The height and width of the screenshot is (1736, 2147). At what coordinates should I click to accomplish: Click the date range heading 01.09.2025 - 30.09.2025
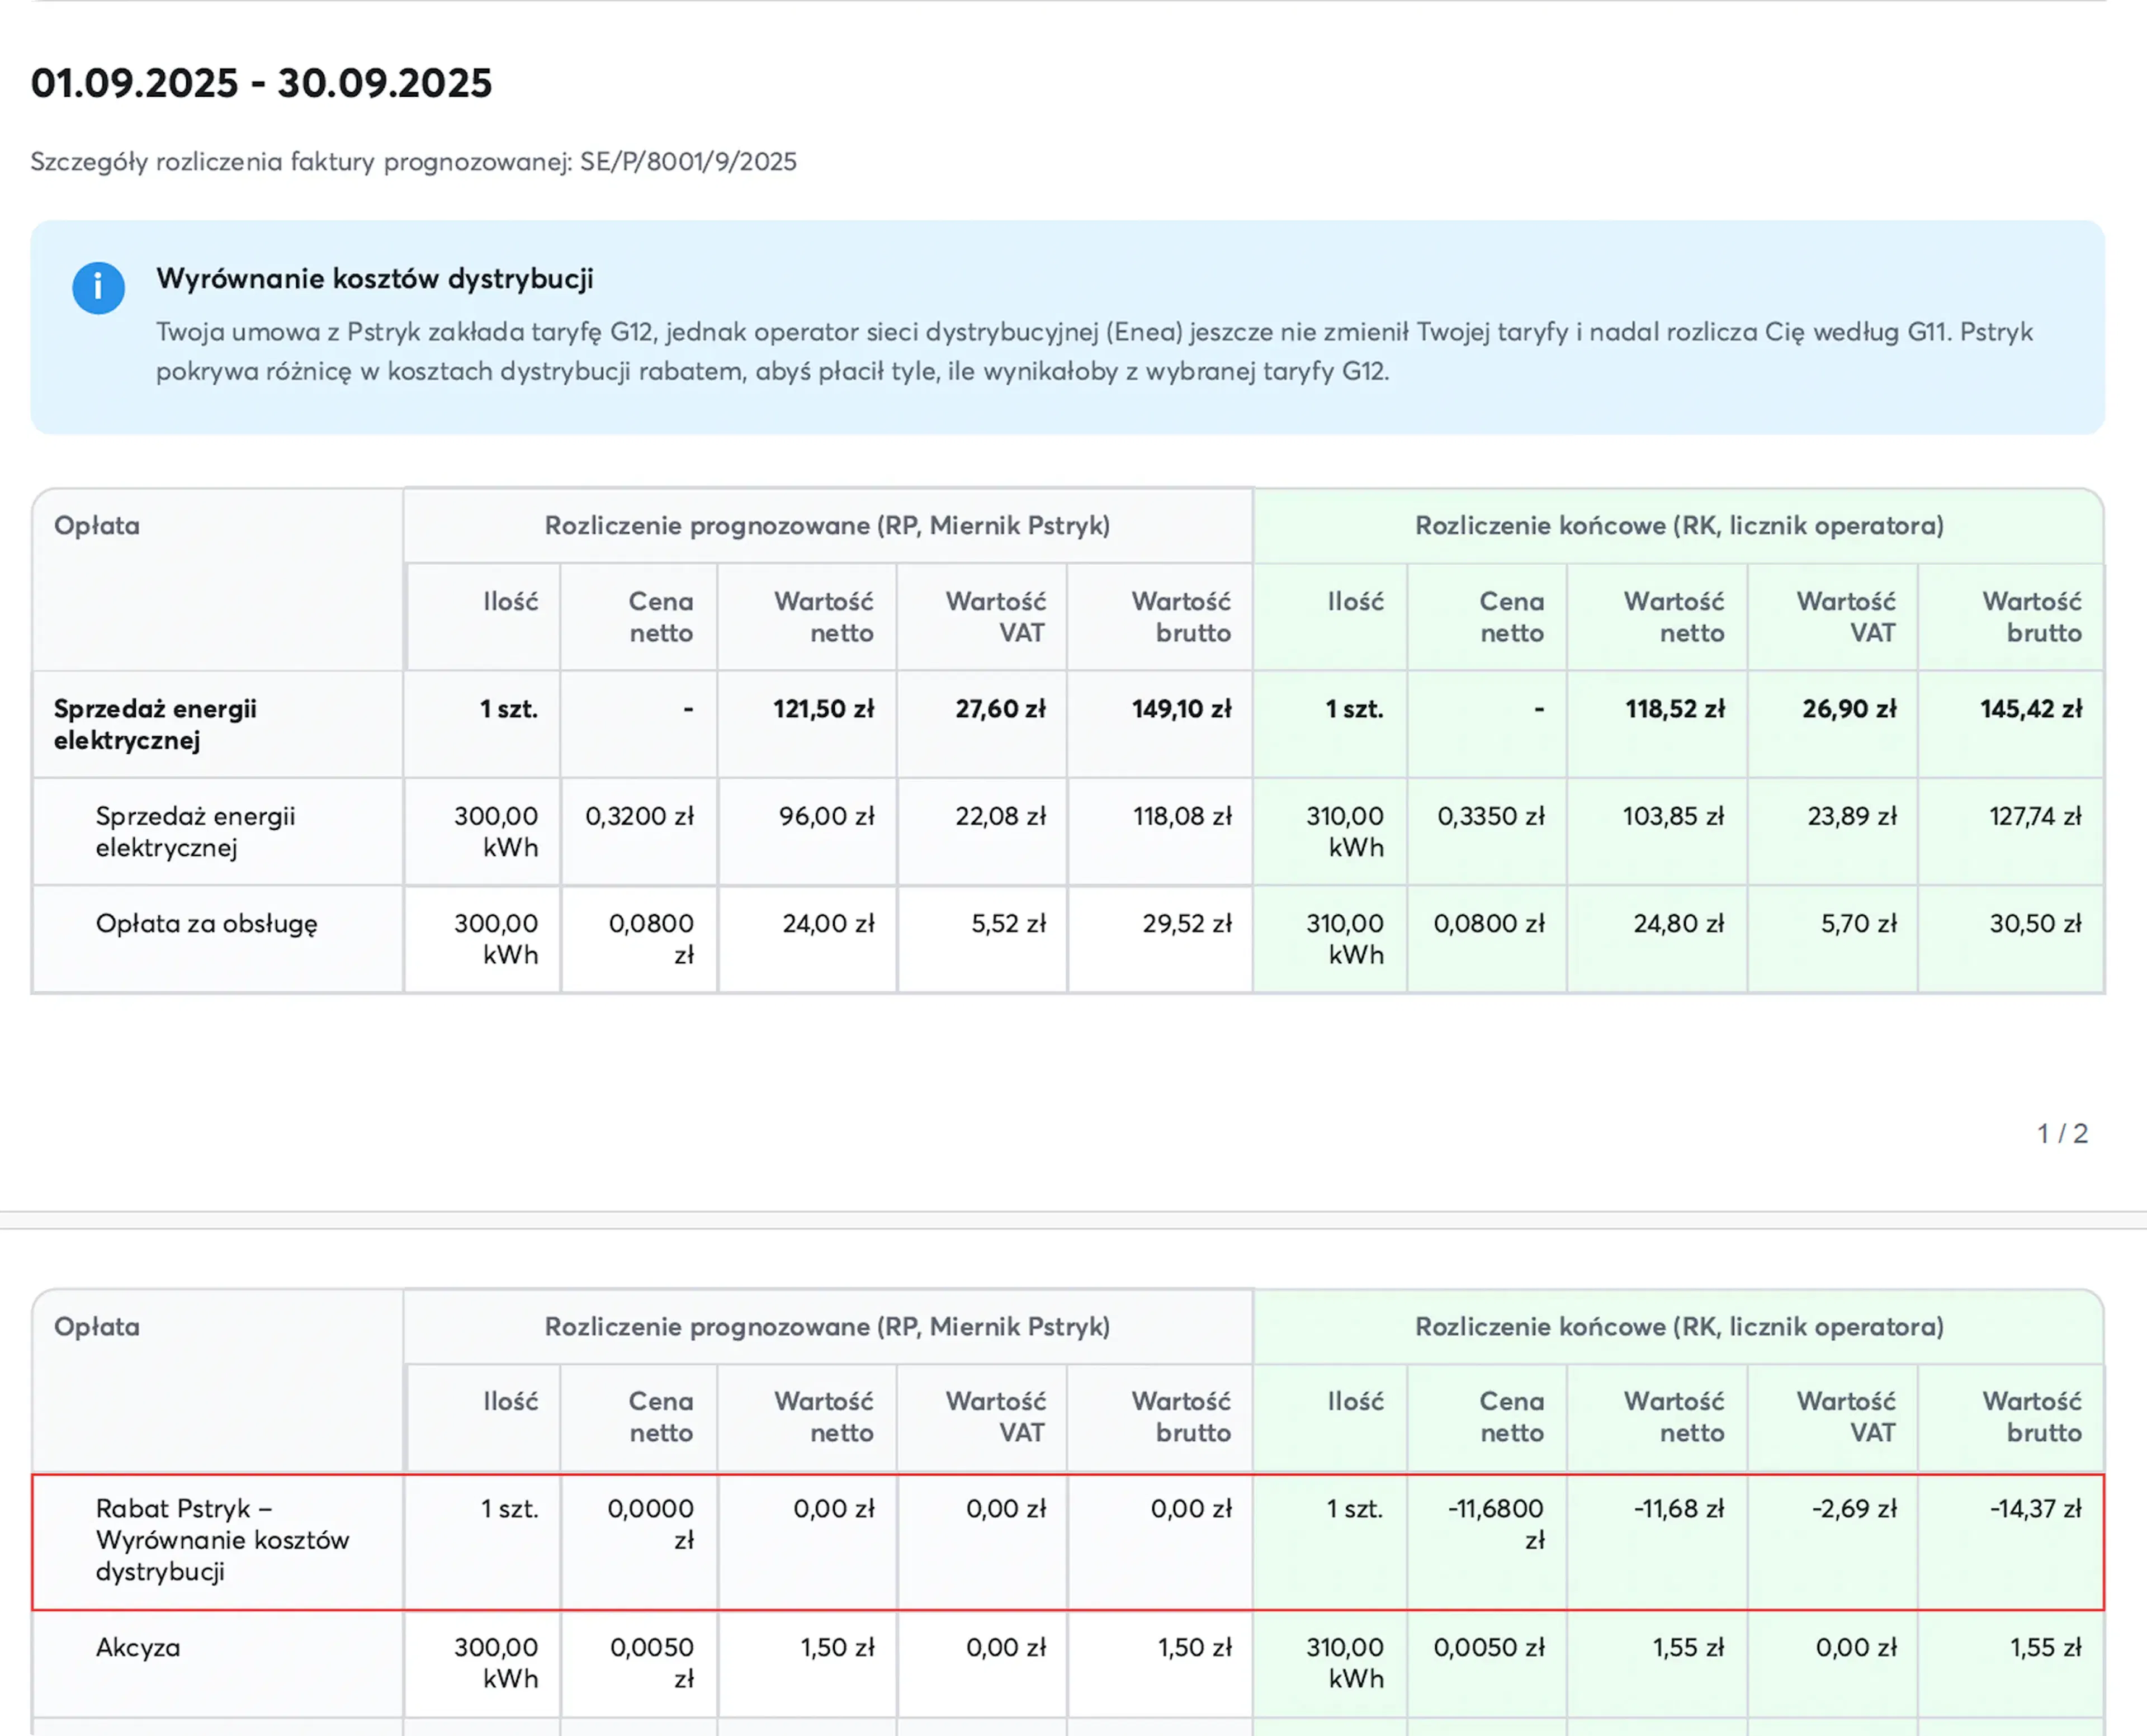click(261, 83)
